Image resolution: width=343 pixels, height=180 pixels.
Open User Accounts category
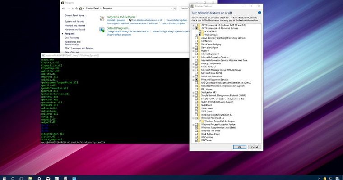coord(72,38)
